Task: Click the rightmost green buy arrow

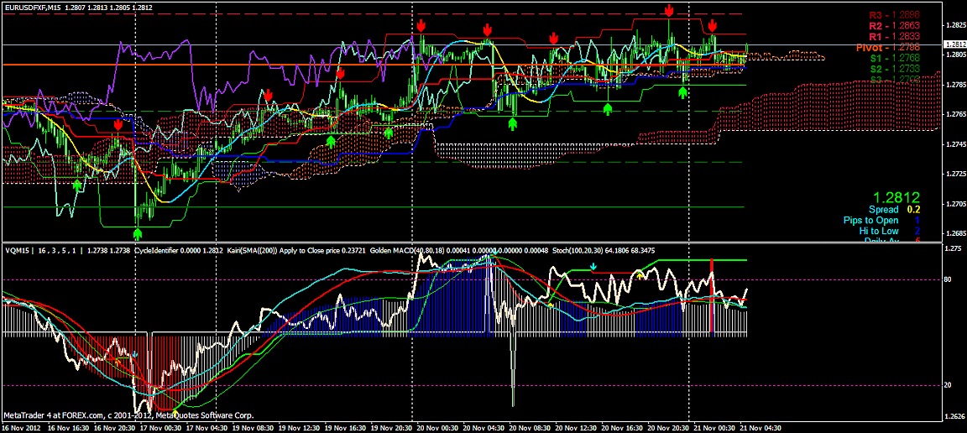Action: [x=683, y=92]
